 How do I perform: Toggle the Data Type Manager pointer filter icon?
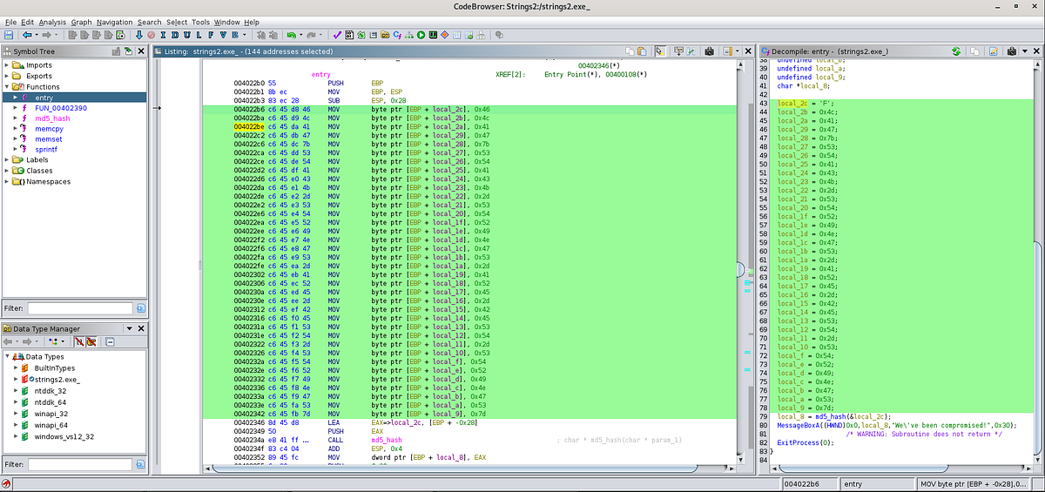(91, 342)
